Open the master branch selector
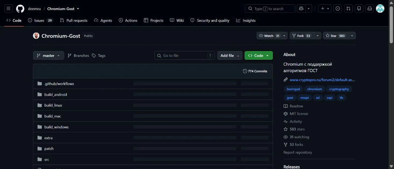The width and height of the screenshot is (394, 169). pos(49,55)
